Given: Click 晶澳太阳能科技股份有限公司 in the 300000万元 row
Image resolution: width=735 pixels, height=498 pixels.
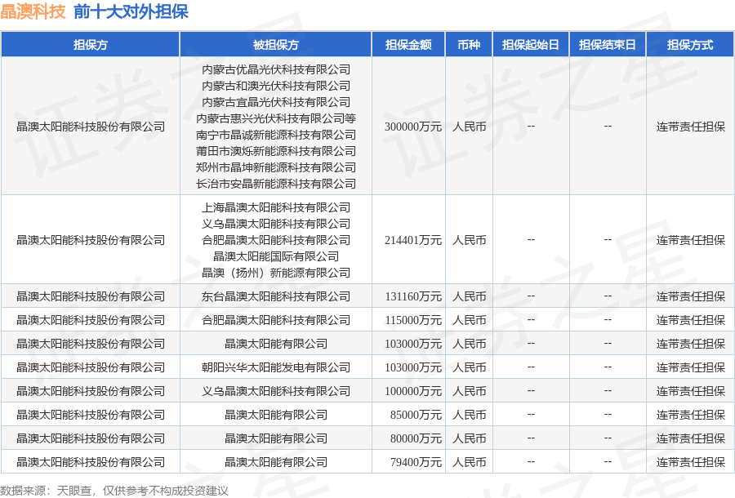Looking at the screenshot, I should (x=91, y=127).
